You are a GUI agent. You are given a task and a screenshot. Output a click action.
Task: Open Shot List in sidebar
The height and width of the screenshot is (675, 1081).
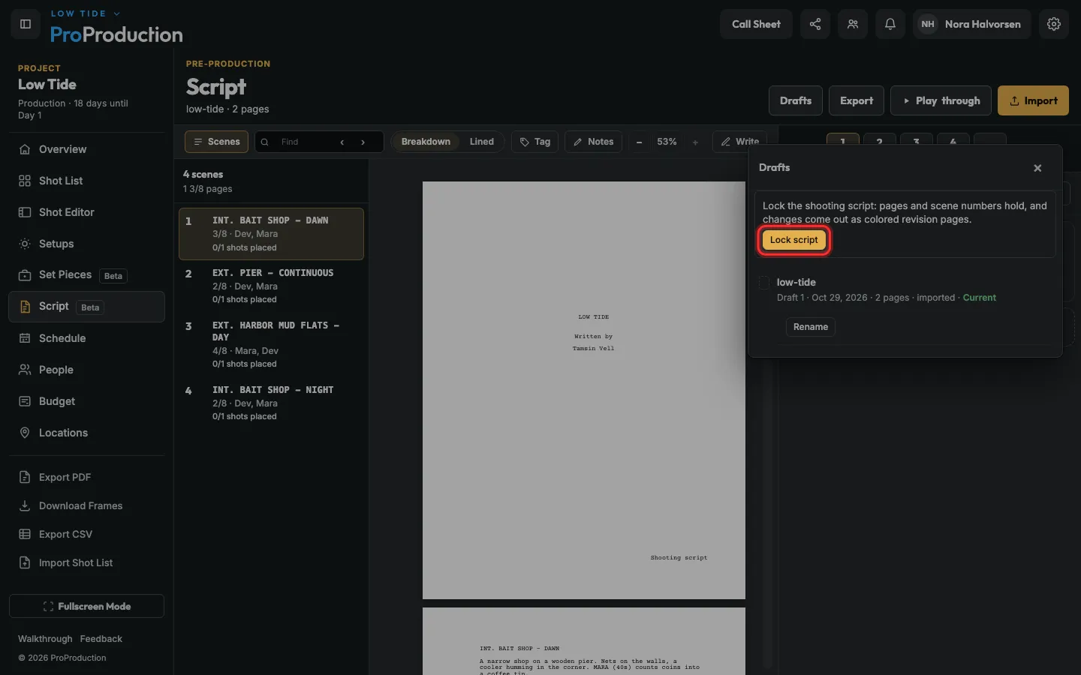[x=87, y=181]
